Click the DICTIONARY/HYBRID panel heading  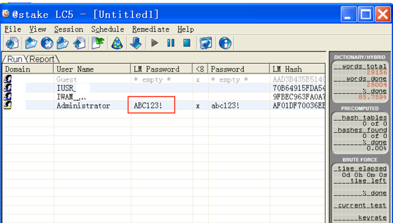pyautogui.click(x=360, y=57)
